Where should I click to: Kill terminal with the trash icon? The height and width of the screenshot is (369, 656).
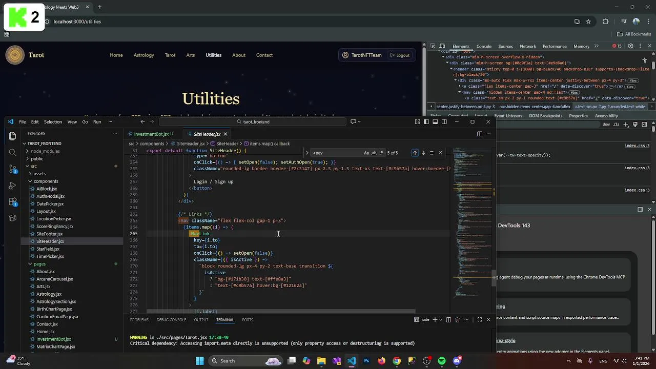tap(458, 320)
